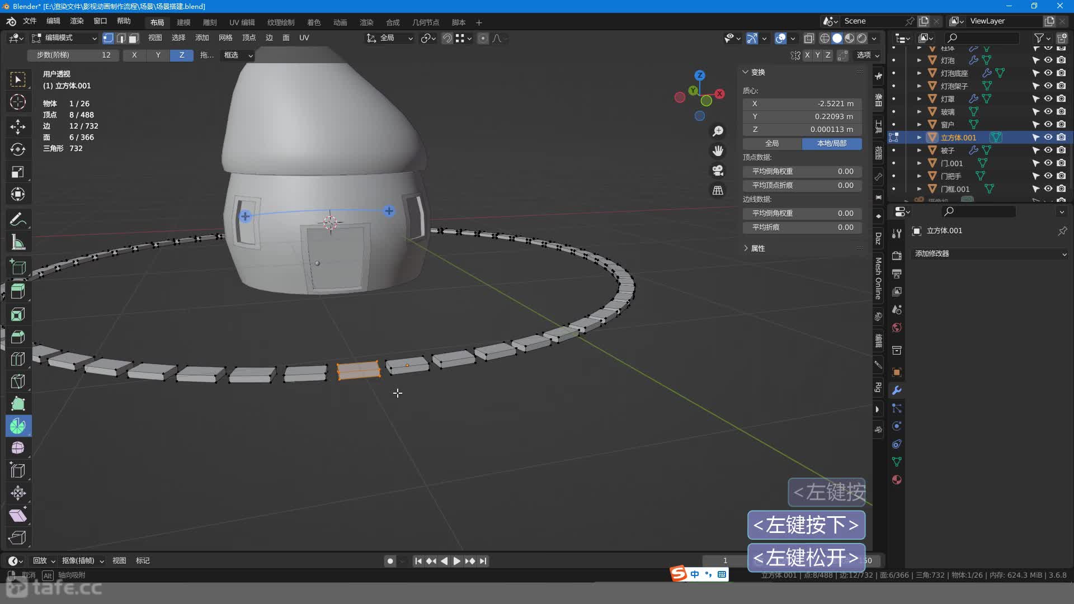Open the 文件 menu
Screen dimensions: 1074x604
(30, 21)
